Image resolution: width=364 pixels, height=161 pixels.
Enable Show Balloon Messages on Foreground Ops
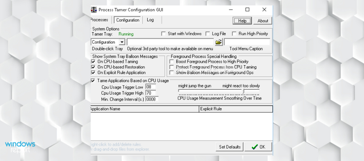click(171, 72)
